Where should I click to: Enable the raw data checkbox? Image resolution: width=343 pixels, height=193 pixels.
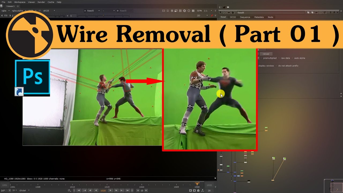pyautogui.click(x=279, y=58)
